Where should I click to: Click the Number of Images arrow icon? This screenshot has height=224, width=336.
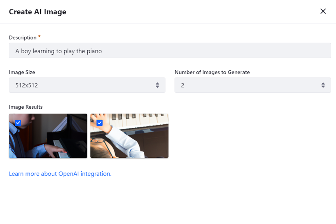[323, 85]
